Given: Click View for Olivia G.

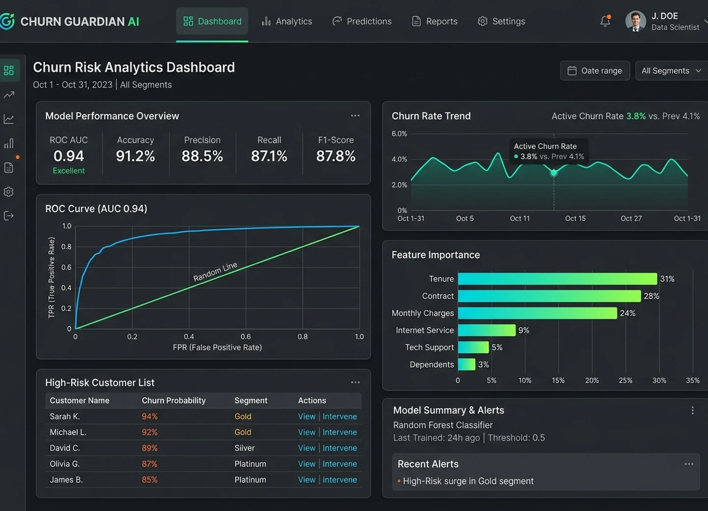Looking at the screenshot, I should tap(307, 464).
